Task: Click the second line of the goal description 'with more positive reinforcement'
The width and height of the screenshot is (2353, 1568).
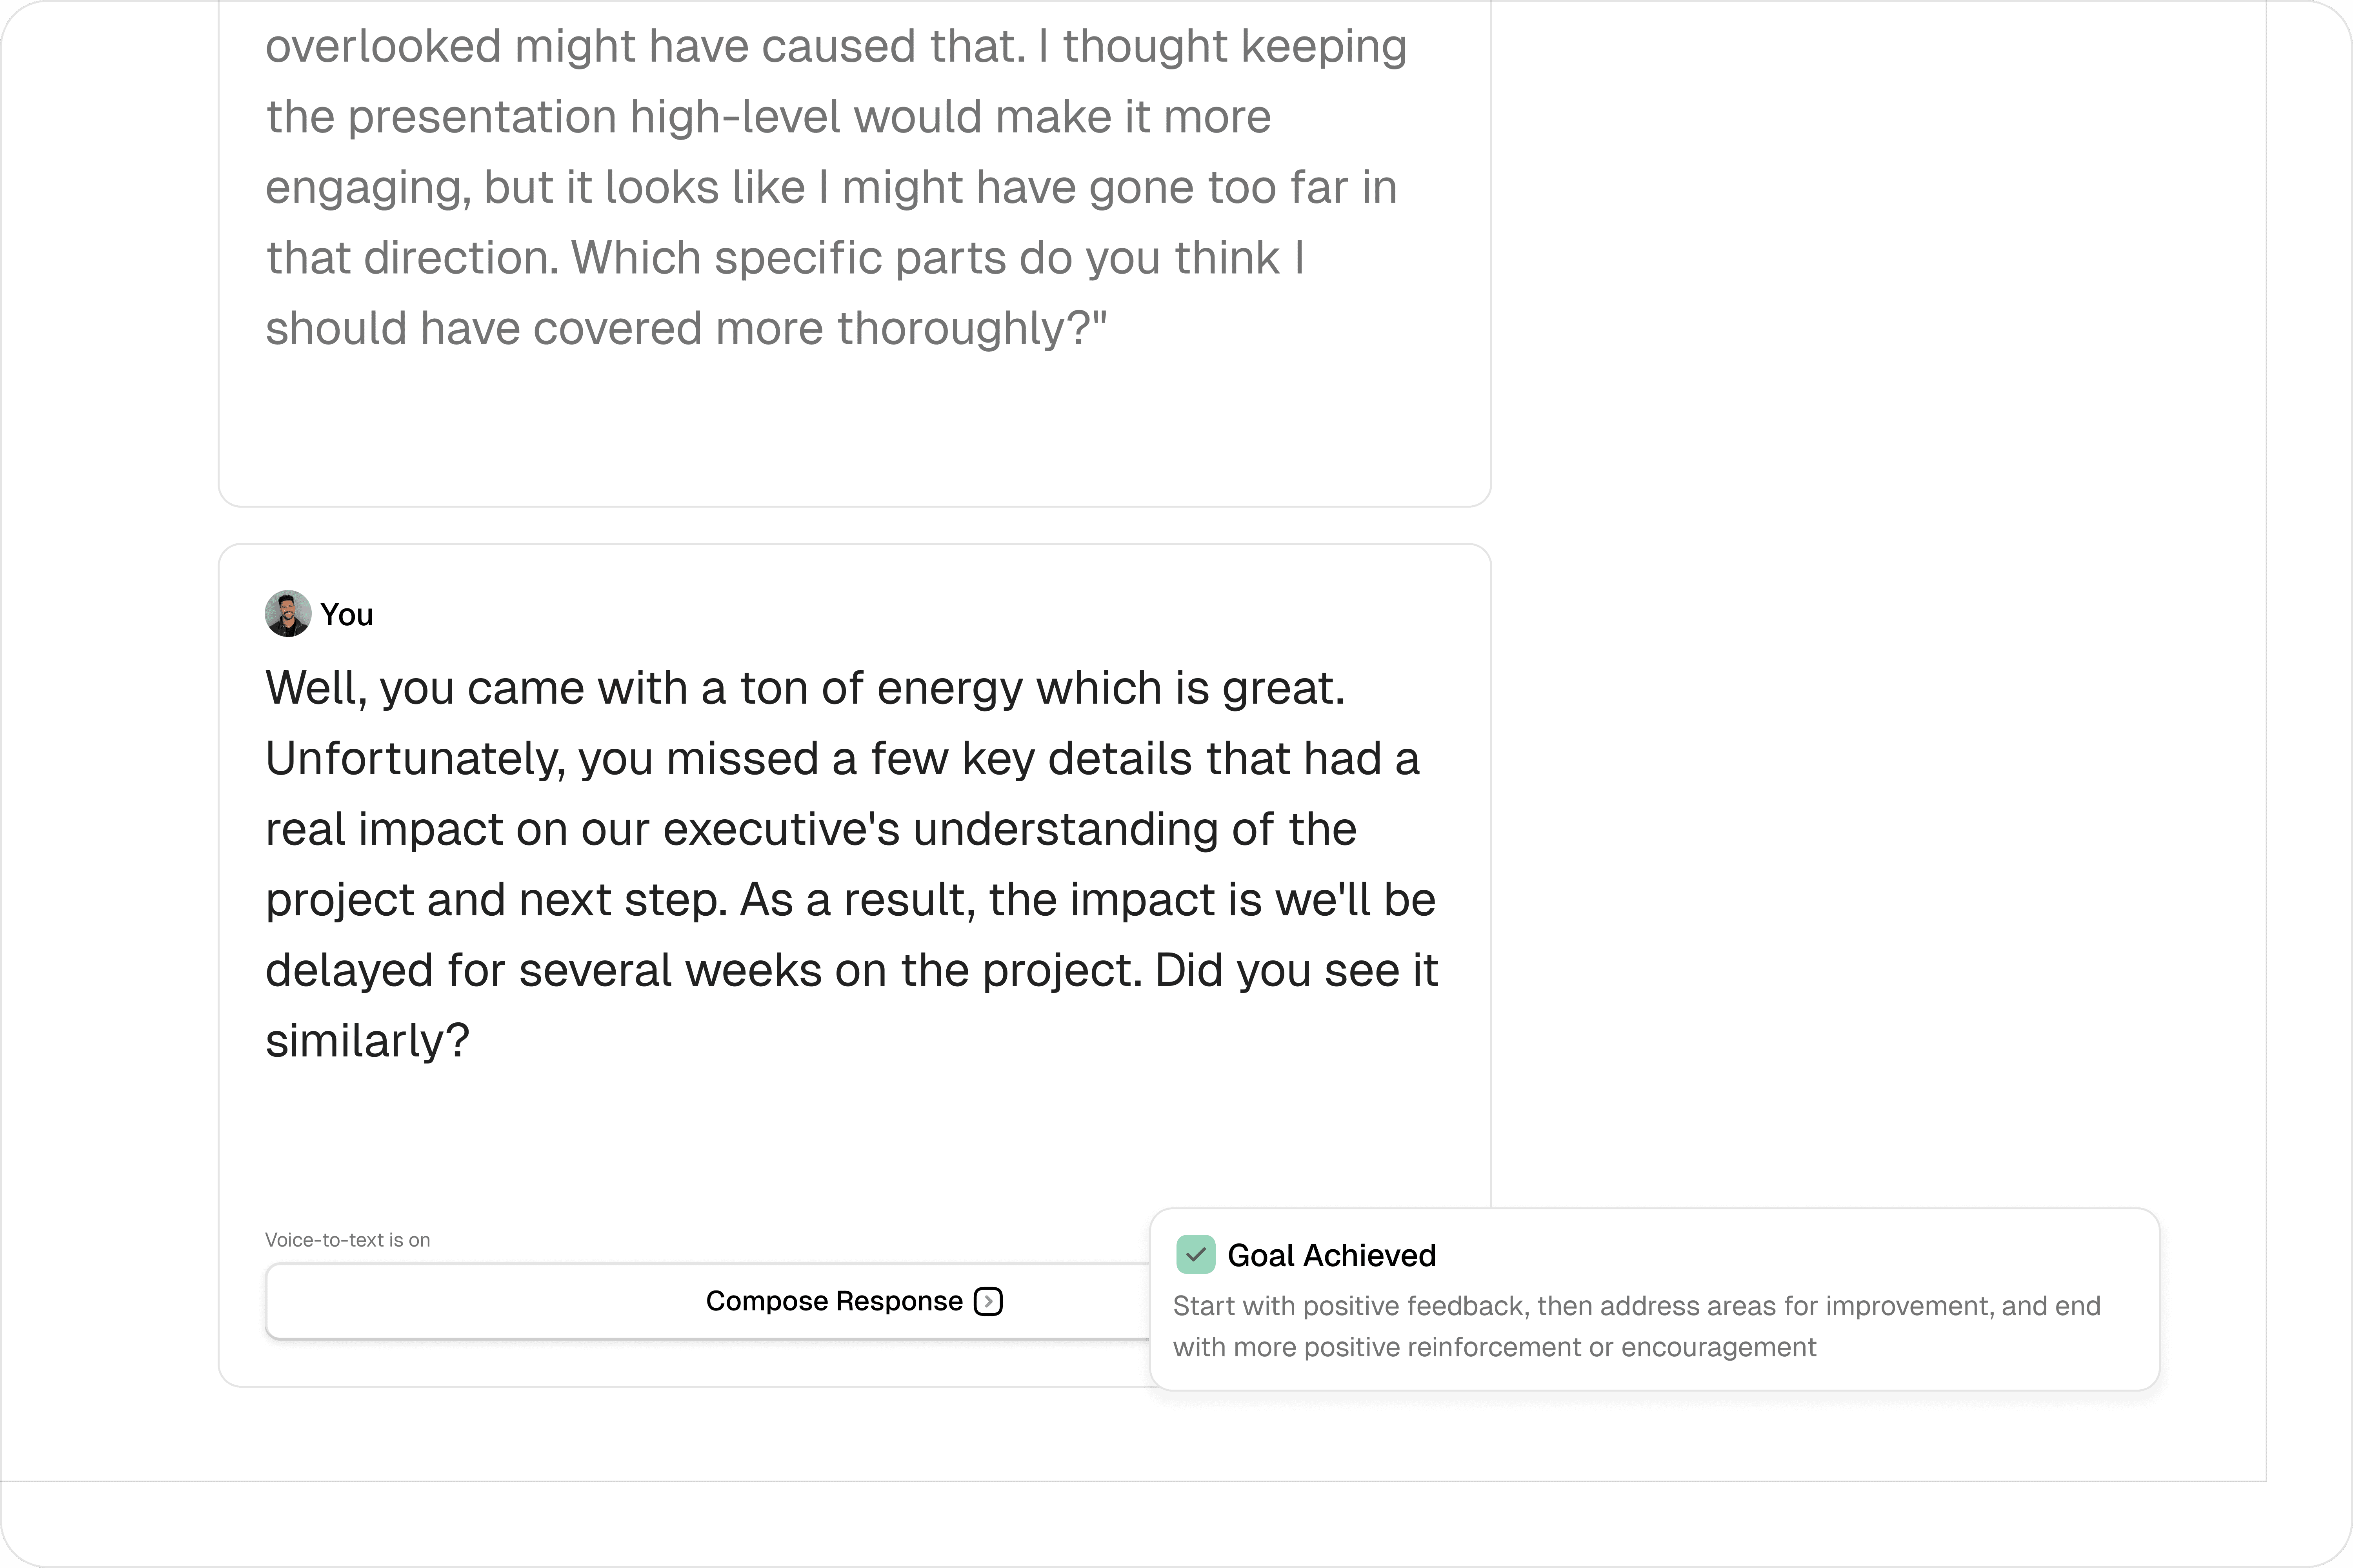Action: pyautogui.click(x=1495, y=1347)
